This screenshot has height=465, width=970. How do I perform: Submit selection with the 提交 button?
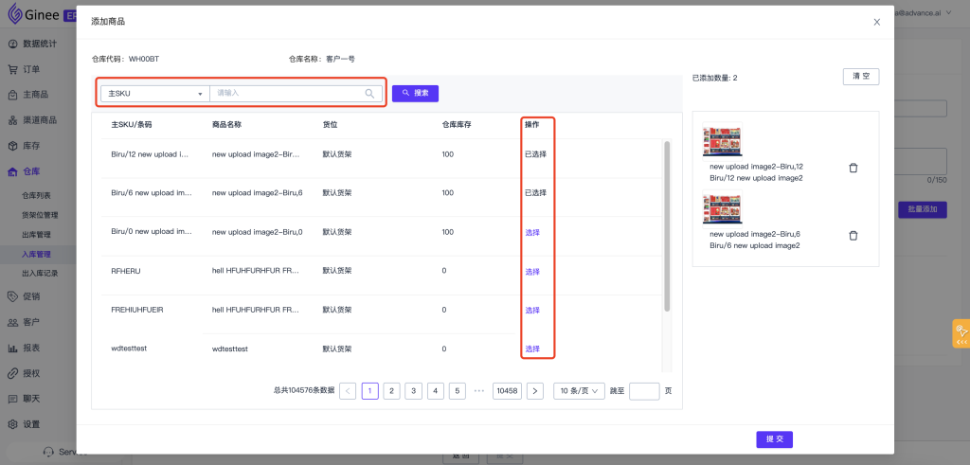(x=774, y=439)
